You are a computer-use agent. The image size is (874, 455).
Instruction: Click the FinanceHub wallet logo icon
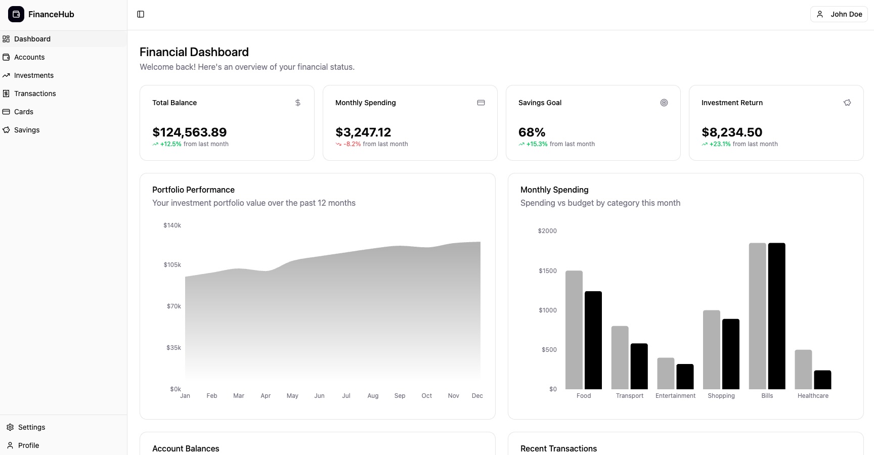(16, 14)
